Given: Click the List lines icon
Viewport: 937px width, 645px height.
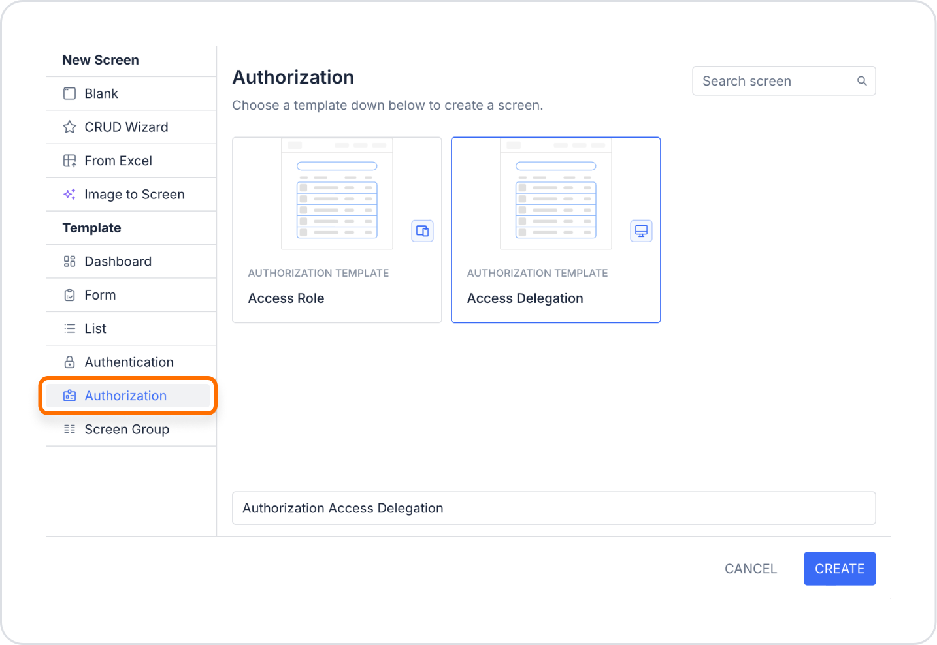Looking at the screenshot, I should click(69, 328).
